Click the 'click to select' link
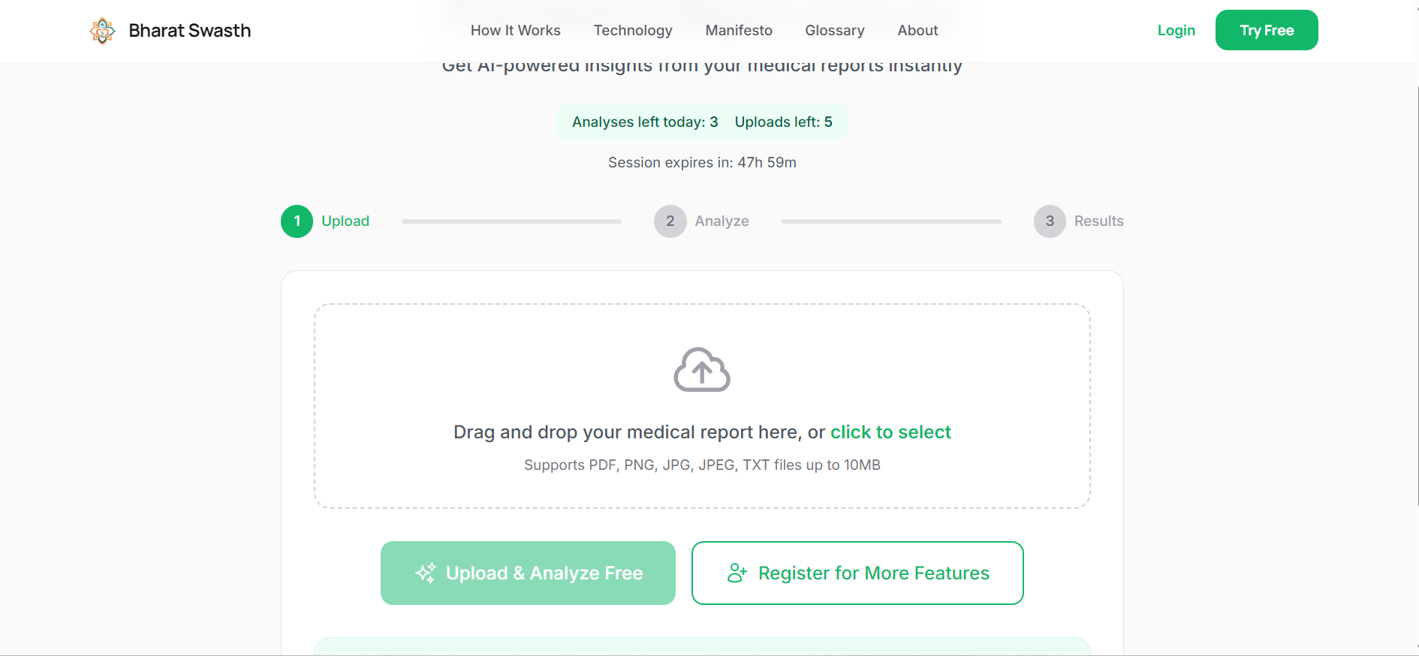The image size is (1419, 656). point(890,432)
